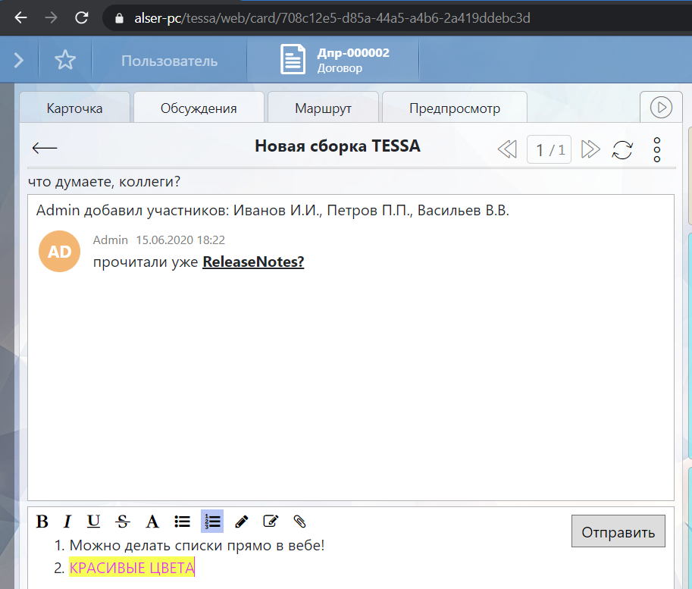692x589 pixels.
Task: Click the address bar lock icon
Action: [119, 18]
